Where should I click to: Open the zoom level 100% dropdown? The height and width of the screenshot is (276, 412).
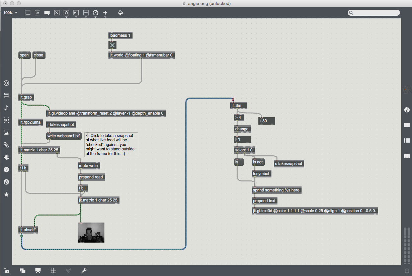10,13
